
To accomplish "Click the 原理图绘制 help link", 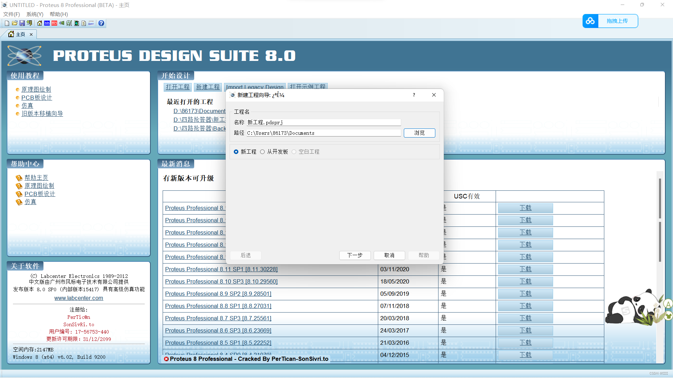I will [39, 185].
